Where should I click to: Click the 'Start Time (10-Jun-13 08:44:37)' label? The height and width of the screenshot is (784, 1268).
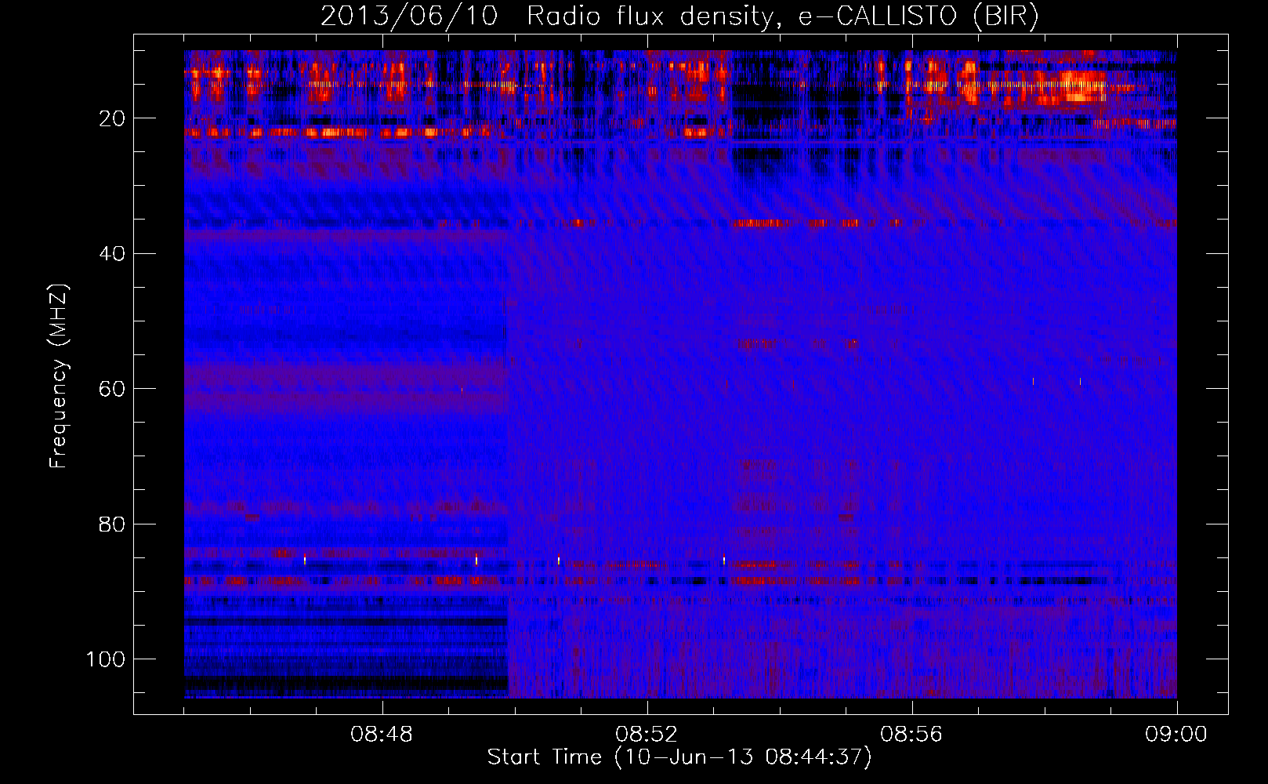coord(679,757)
